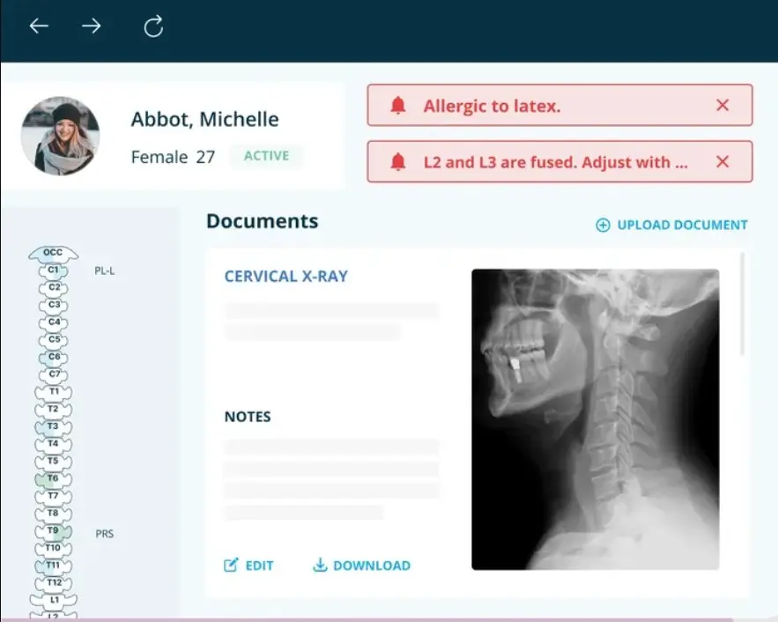This screenshot has height=622, width=778.
Task: Dismiss the latex allergy alert
Action: 722,105
